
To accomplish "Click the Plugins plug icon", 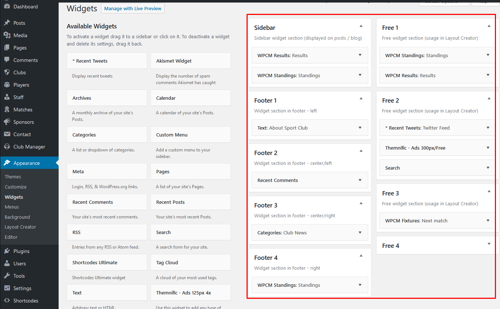I will [7, 251].
